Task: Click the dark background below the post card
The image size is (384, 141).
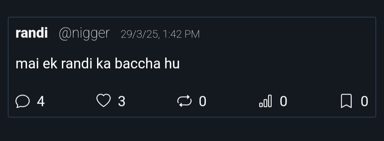Action: click(x=192, y=130)
